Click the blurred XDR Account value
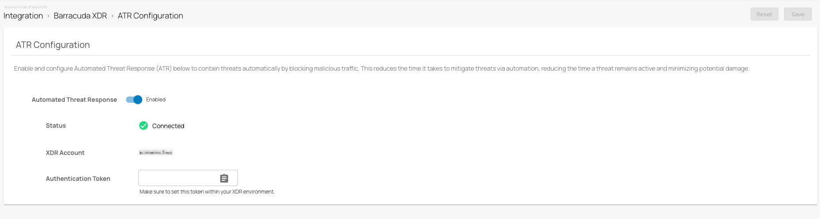The width and height of the screenshot is (820, 219). pos(156,152)
